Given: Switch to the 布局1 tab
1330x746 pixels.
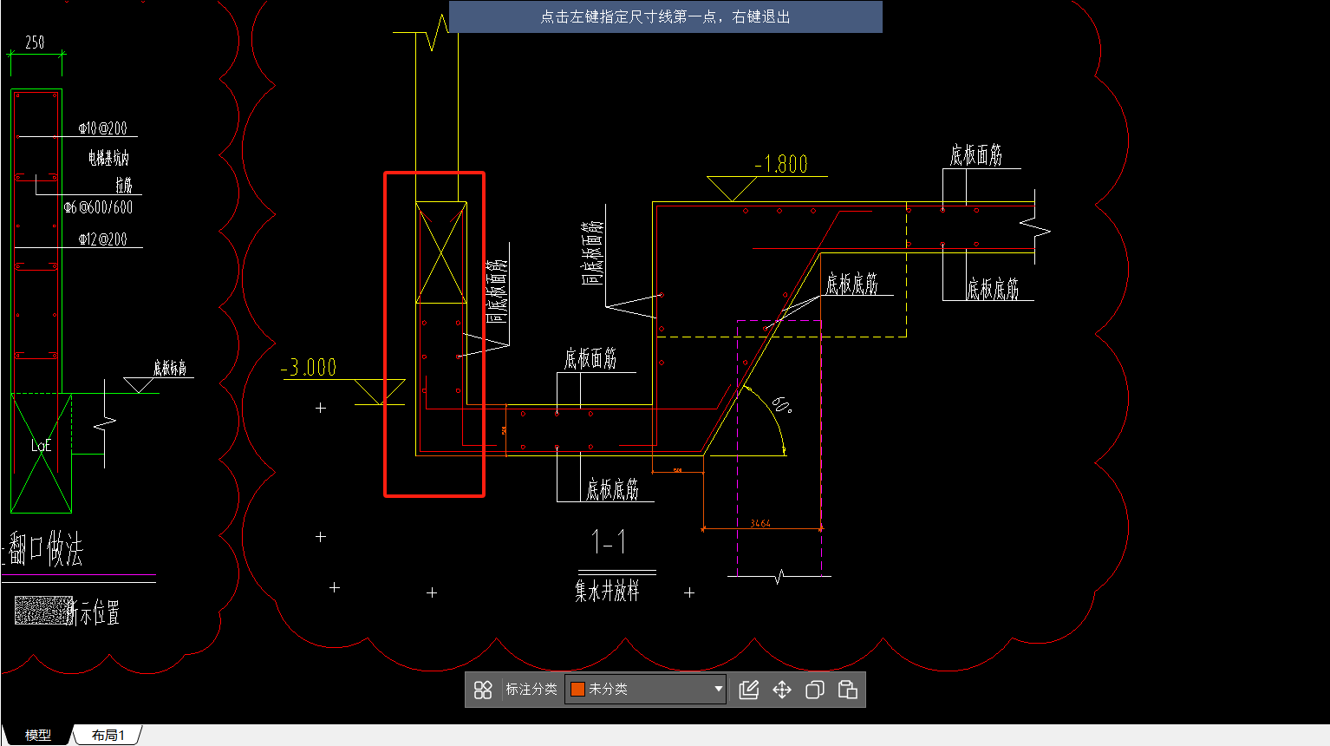Looking at the screenshot, I should pyautogui.click(x=108, y=735).
